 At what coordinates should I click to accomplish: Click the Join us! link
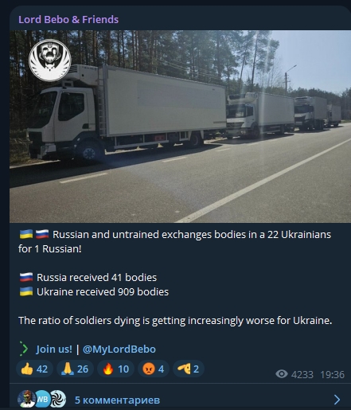[54, 349]
